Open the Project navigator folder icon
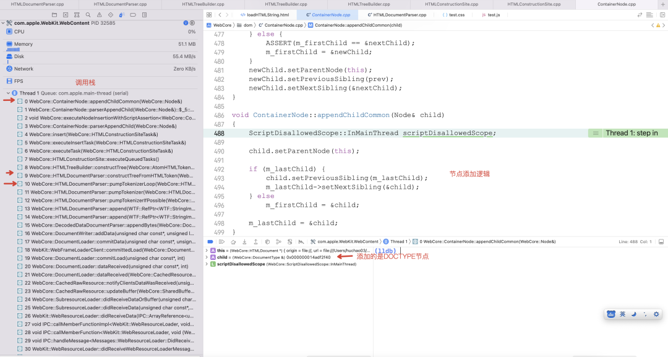The image size is (668, 357). [x=54, y=15]
